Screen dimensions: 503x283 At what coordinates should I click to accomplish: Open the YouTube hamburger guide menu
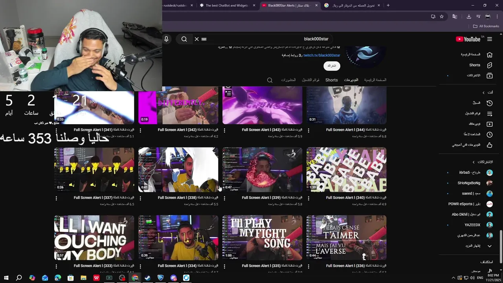pyautogui.click(x=490, y=39)
